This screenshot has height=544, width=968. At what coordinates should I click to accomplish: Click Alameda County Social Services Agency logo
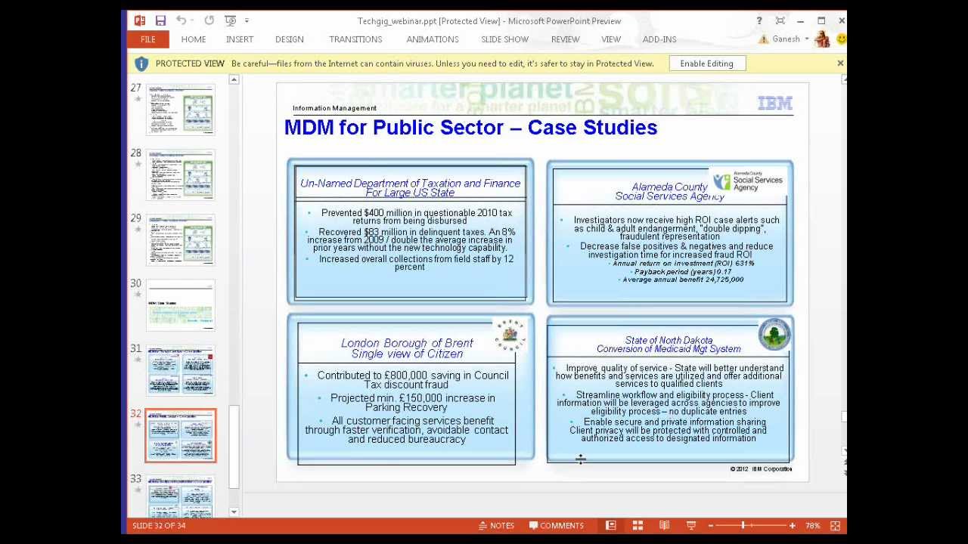(x=748, y=181)
